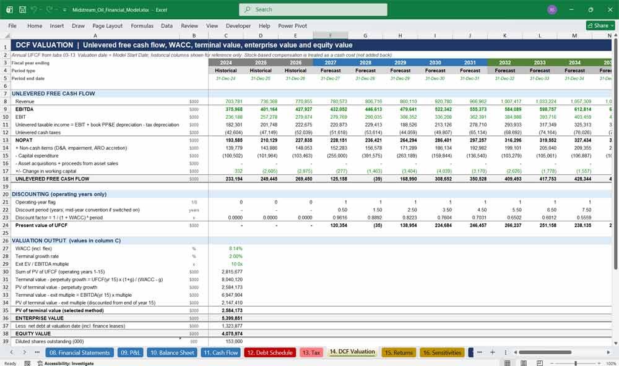The image size is (619, 366).
Task: Select the Terminal growth rate 2.00% cell
Action: 226,257
